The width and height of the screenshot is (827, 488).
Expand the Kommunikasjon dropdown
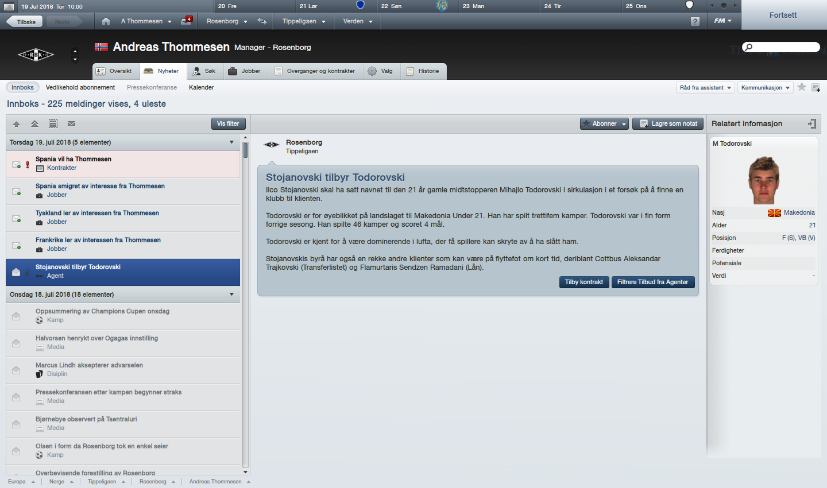click(x=765, y=88)
